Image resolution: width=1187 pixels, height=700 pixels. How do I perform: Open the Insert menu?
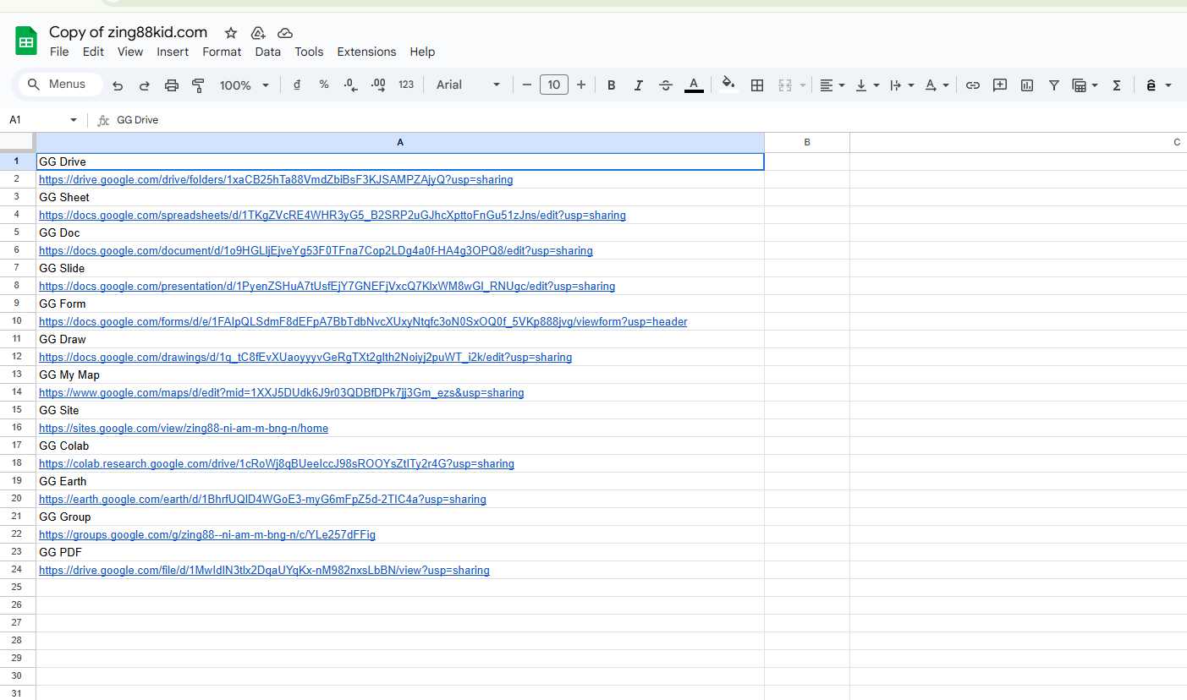click(173, 52)
